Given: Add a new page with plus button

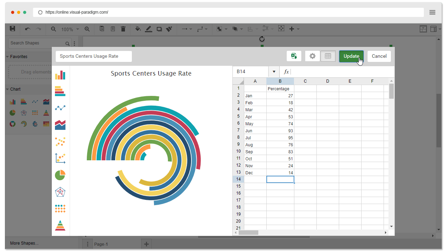Looking at the screenshot, I should point(147,244).
